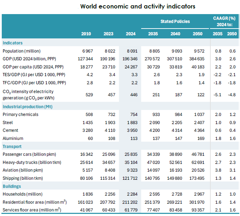Click the CAAGR (%) 2024 to header

coord(224,21)
